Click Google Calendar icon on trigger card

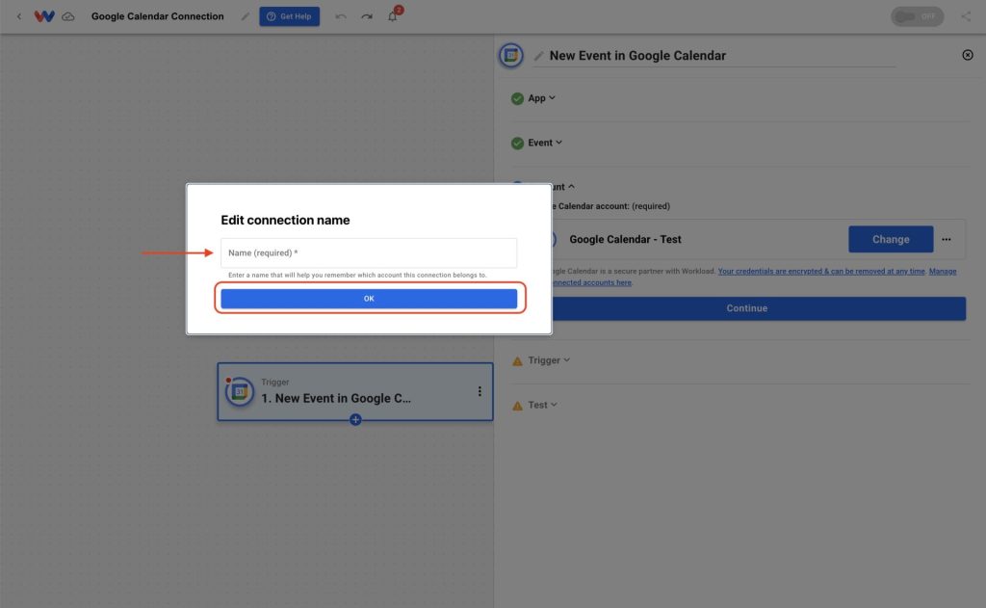(240, 391)
